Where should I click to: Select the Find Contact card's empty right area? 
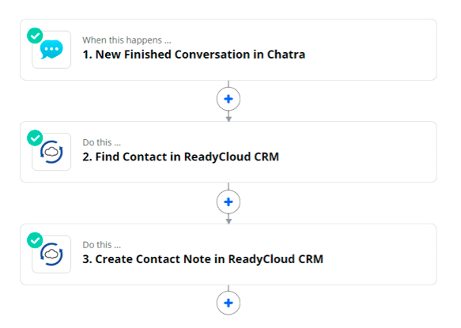(x=359, y=152)
